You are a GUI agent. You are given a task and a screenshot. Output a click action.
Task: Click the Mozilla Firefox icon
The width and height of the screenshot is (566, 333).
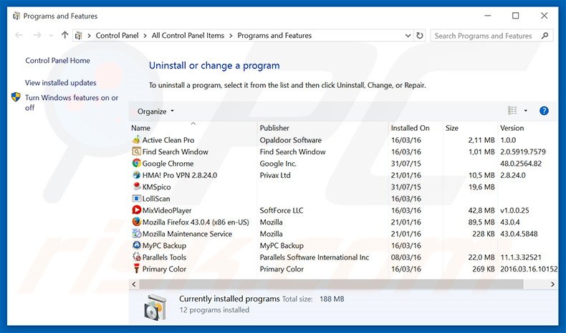coord(136,222)
